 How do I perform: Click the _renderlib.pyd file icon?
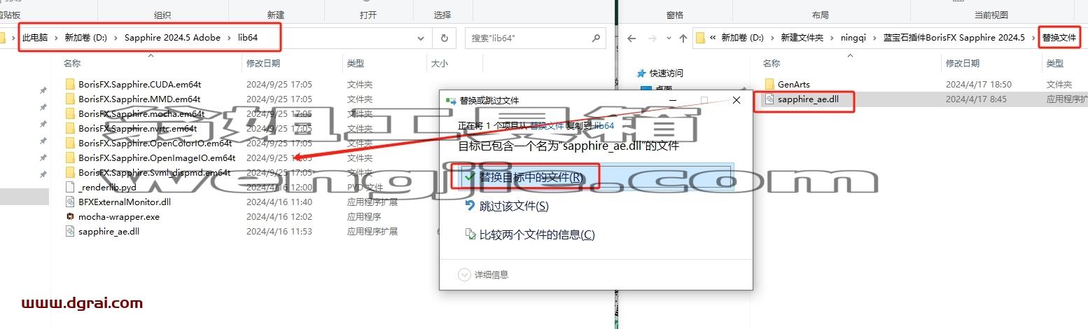[x=69, y=187]
